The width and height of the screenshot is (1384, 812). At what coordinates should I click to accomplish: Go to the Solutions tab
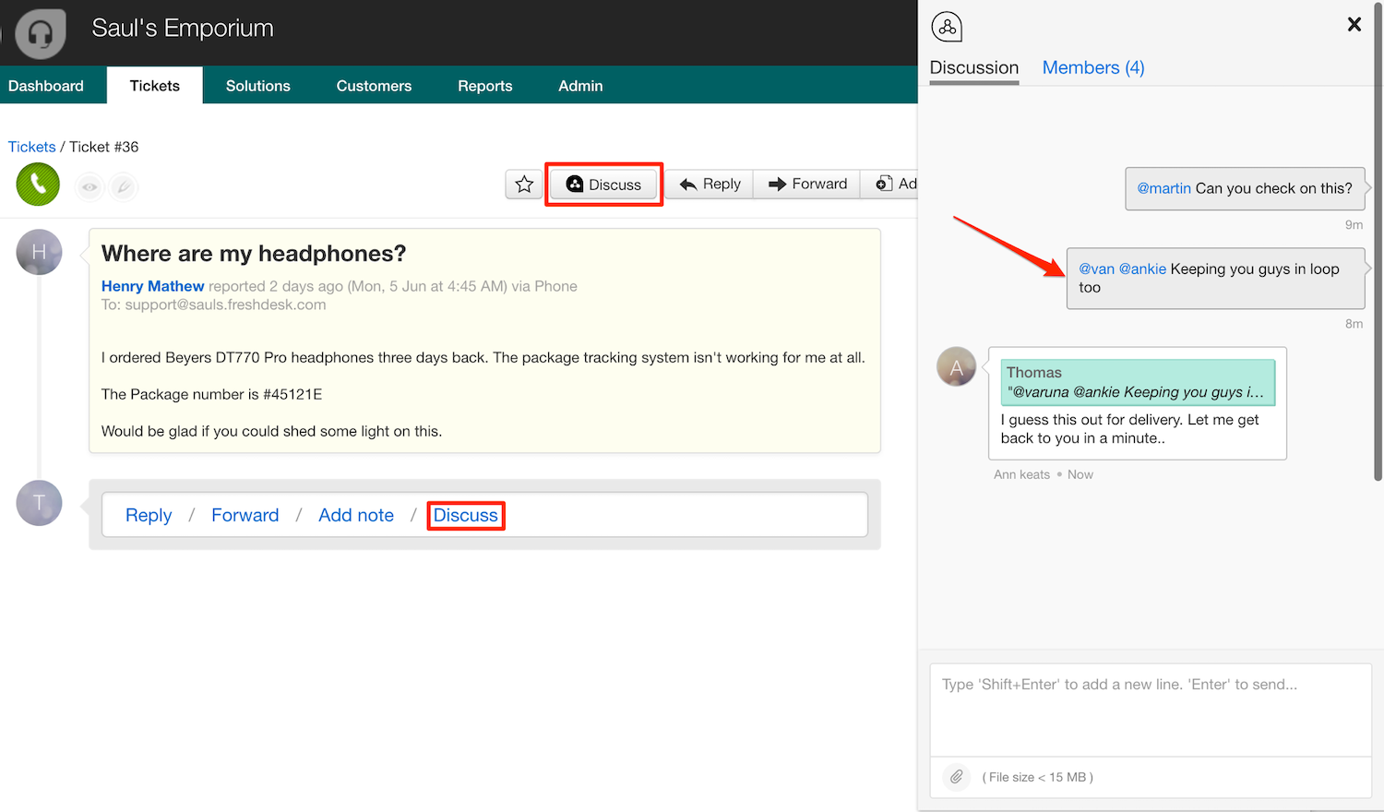coord(258,86)
